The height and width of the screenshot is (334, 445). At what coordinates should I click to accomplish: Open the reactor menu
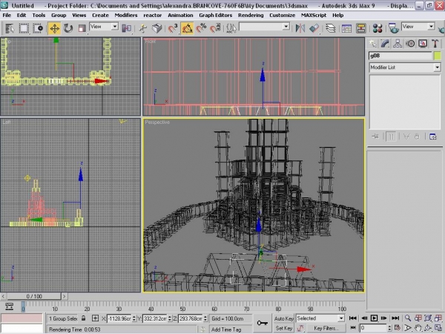tap(152, 15)
